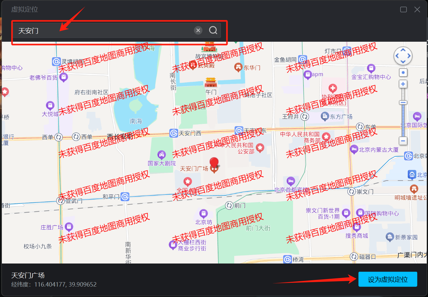Select the 王府井 subway icon
Viewport: 428px width, 297px height.
pyautogui.click(x=304, y=117)
